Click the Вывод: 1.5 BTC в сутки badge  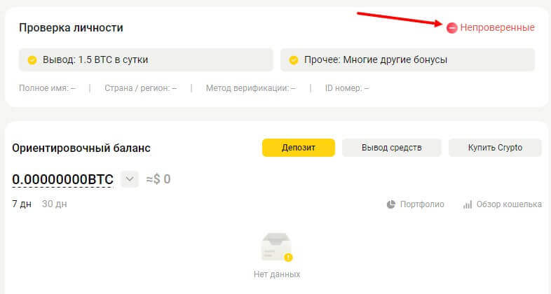point(146,59)
